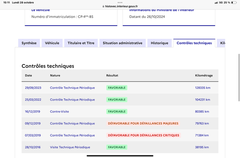
Task: Click the FAVORABLE badge for Contre-Visite row
Action: [117, 111]
